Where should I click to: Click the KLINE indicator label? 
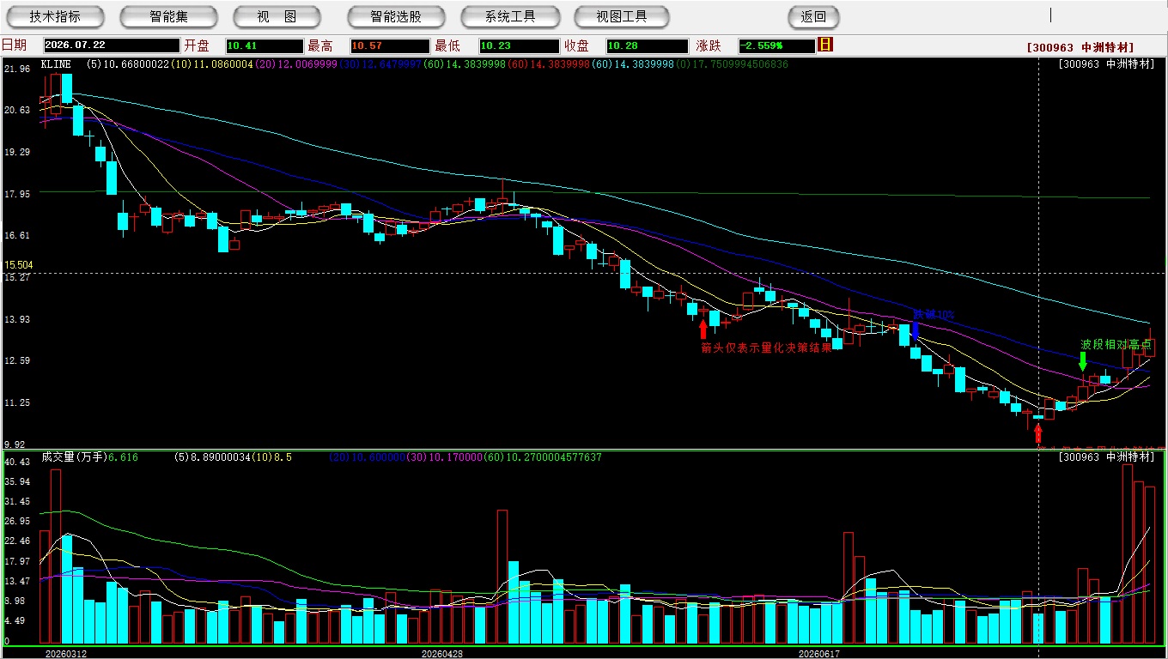57,64
